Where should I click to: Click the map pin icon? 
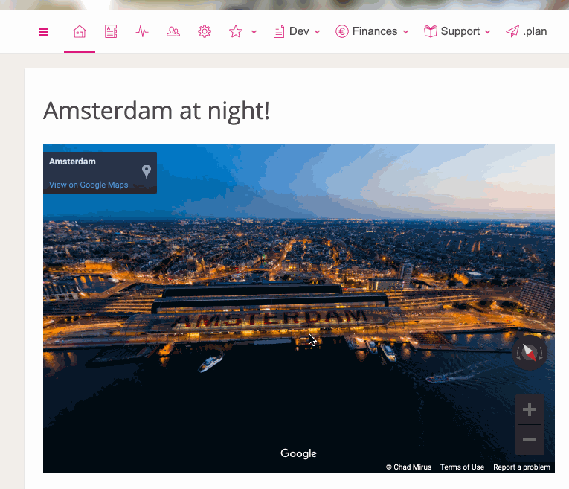[x=147, y=172]
